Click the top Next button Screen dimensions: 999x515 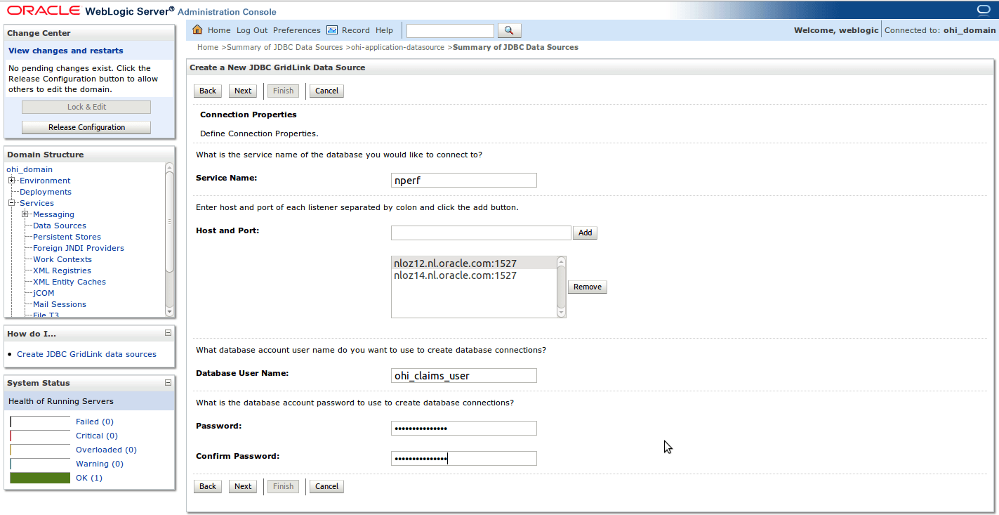tap(243, 91)
